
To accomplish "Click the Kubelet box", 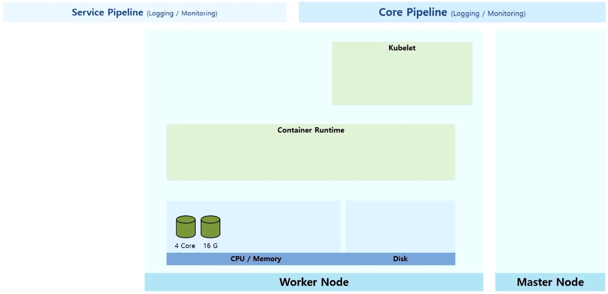I will point(402,73).
